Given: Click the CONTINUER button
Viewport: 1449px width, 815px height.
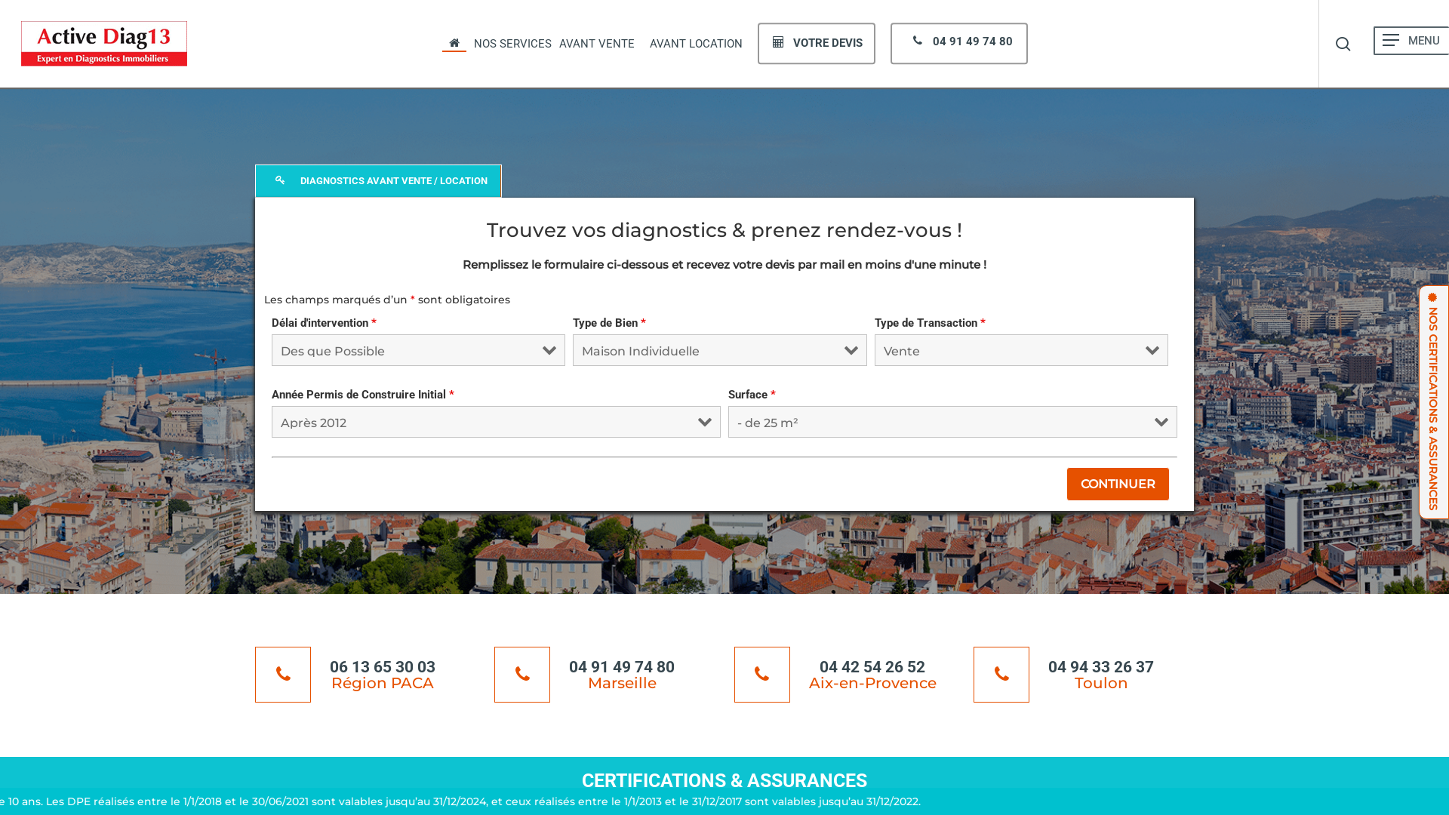Looking at the screenshot, I should pyautogui.click(x=1118, y=484).
